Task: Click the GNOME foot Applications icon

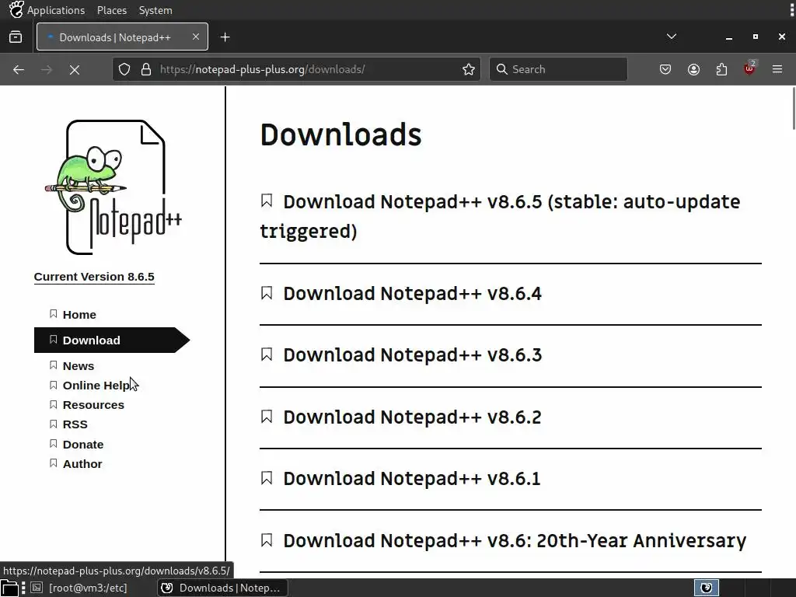Action: [16, 9]
